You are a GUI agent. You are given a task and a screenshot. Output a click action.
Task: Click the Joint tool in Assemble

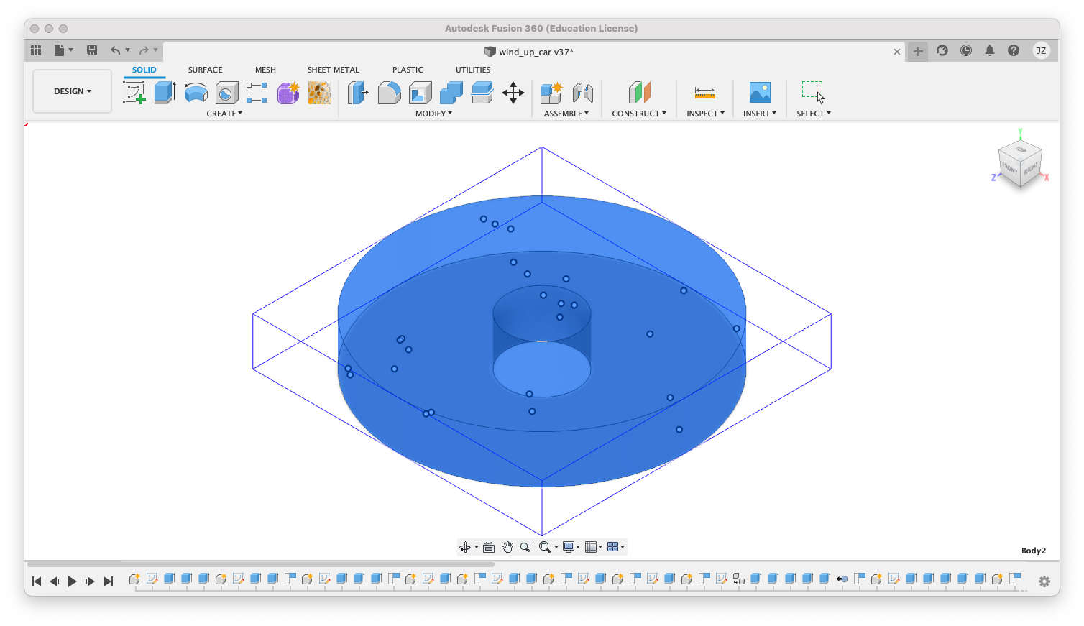coord(582,93)
